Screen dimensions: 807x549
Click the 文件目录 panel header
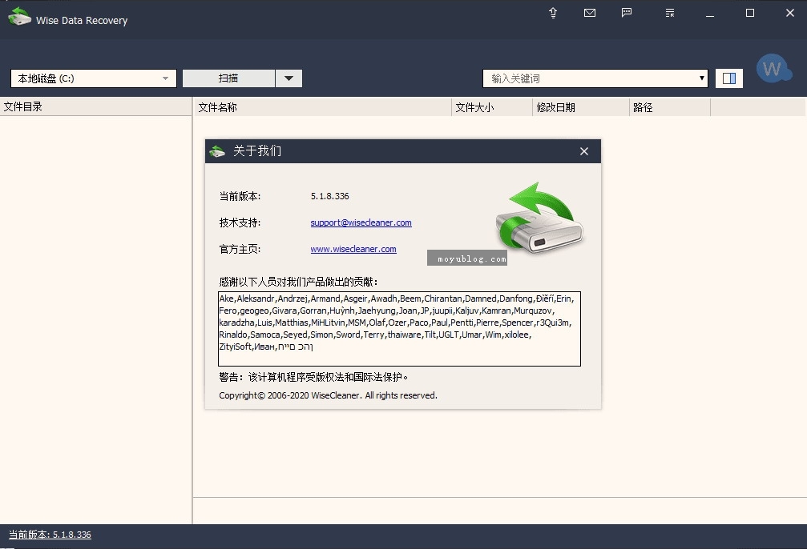(95, 107)
